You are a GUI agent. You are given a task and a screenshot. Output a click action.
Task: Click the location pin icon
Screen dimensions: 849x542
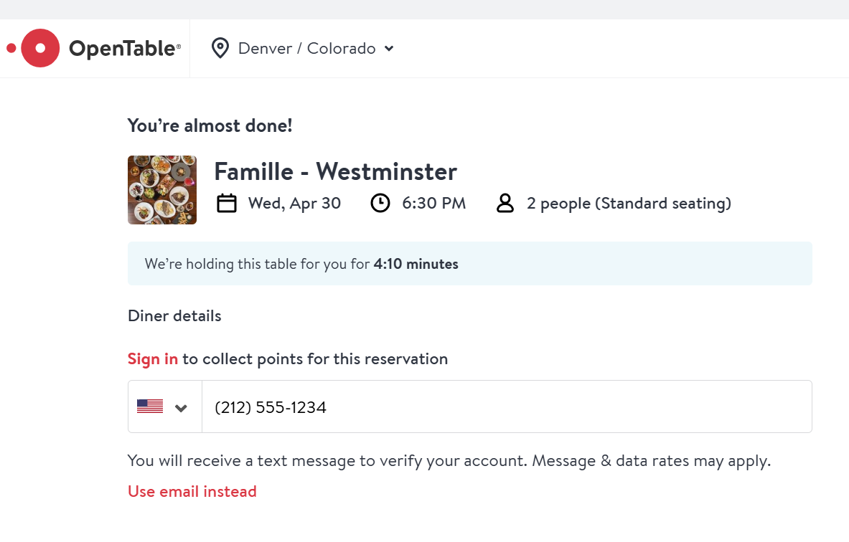[x=220, y=48]
